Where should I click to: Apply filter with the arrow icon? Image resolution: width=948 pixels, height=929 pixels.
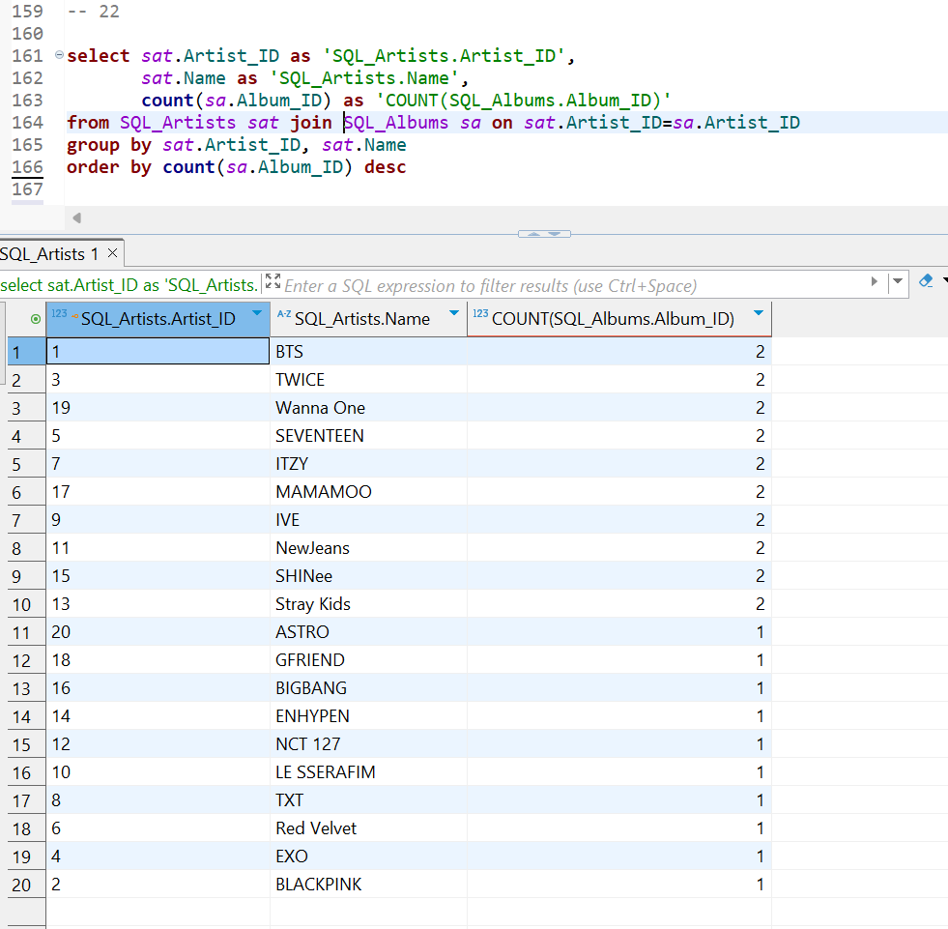875,281
